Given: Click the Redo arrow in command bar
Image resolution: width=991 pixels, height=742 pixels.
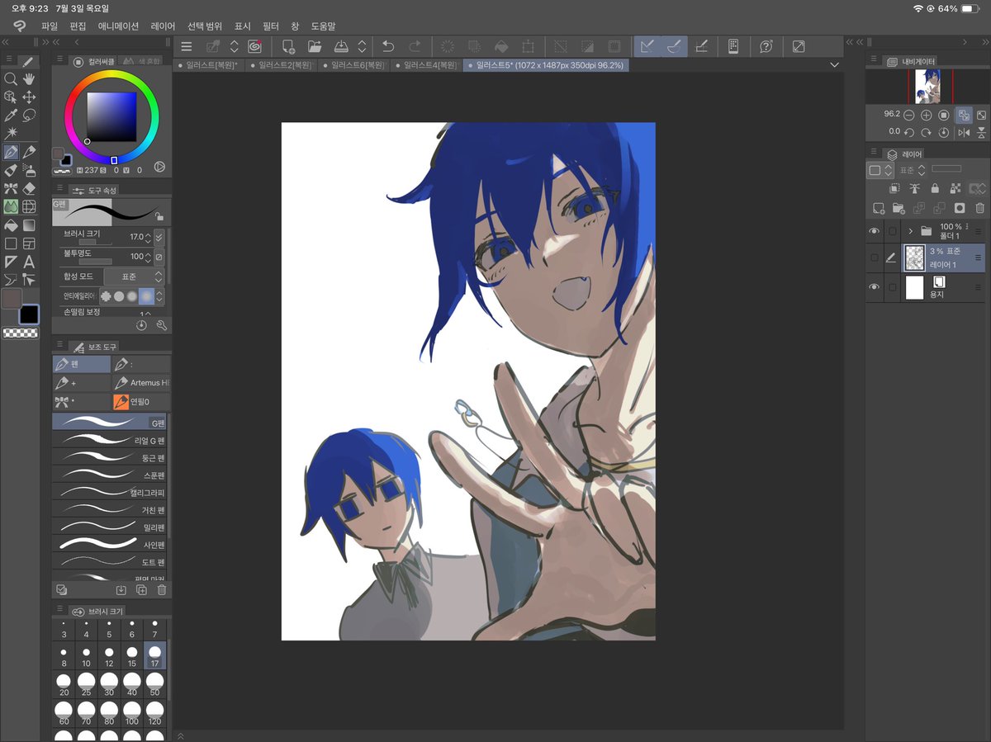Looking at the screenshot, I should pyautogui.click(x=415, y=47).
